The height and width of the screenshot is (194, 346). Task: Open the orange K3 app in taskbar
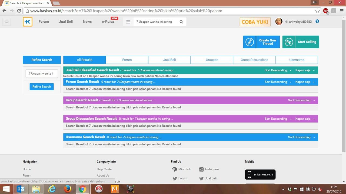(115, 189)
